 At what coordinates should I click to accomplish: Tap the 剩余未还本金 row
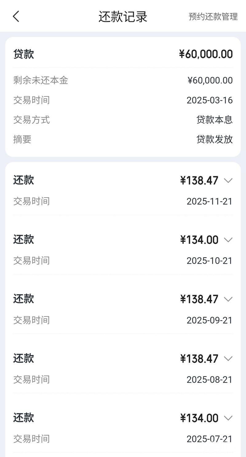click(123, 80)
